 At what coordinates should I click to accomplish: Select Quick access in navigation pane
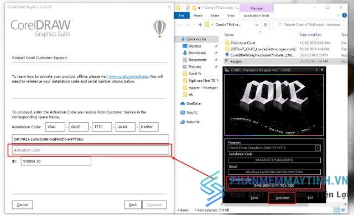pos(196,39)
